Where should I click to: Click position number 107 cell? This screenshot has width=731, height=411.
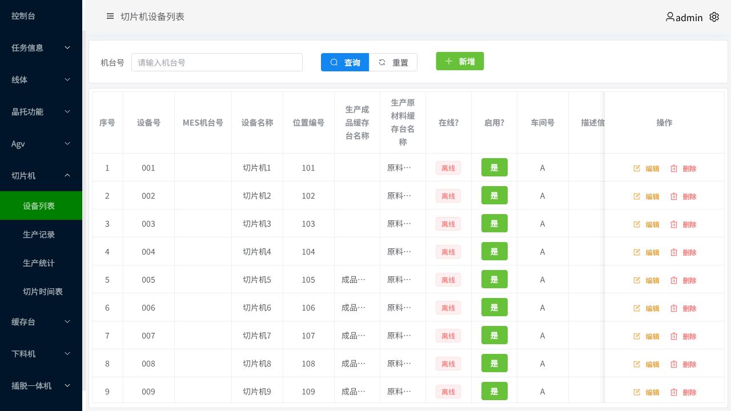pos(308,336)
